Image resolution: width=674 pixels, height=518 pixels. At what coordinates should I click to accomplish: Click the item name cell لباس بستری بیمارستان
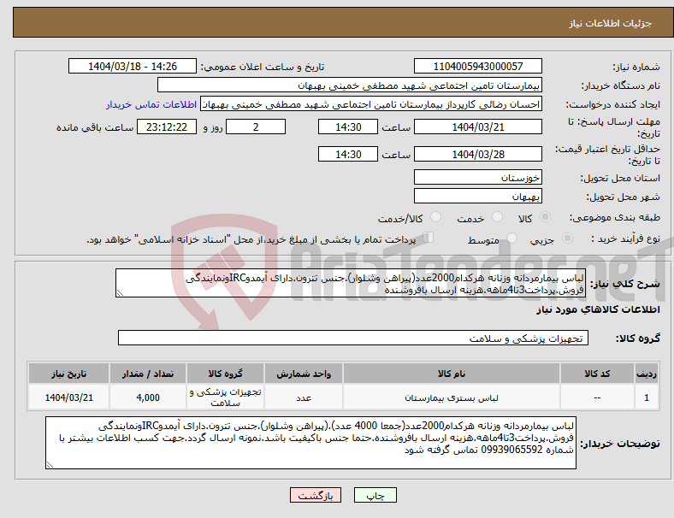452,397
